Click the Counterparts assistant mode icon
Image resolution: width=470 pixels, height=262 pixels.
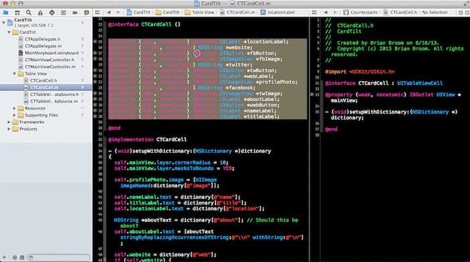click(346, 12)
